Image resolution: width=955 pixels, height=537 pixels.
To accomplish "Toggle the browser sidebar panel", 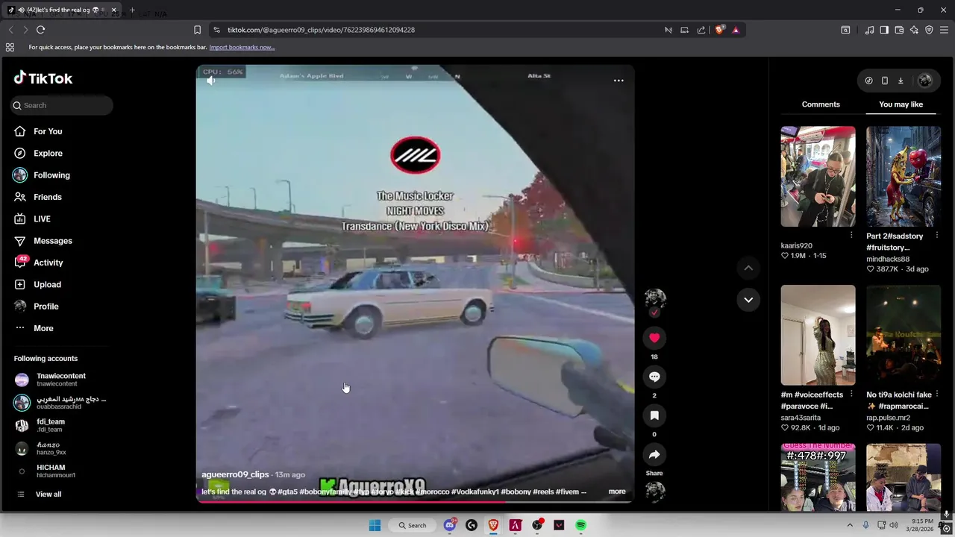I will point(884,30).
